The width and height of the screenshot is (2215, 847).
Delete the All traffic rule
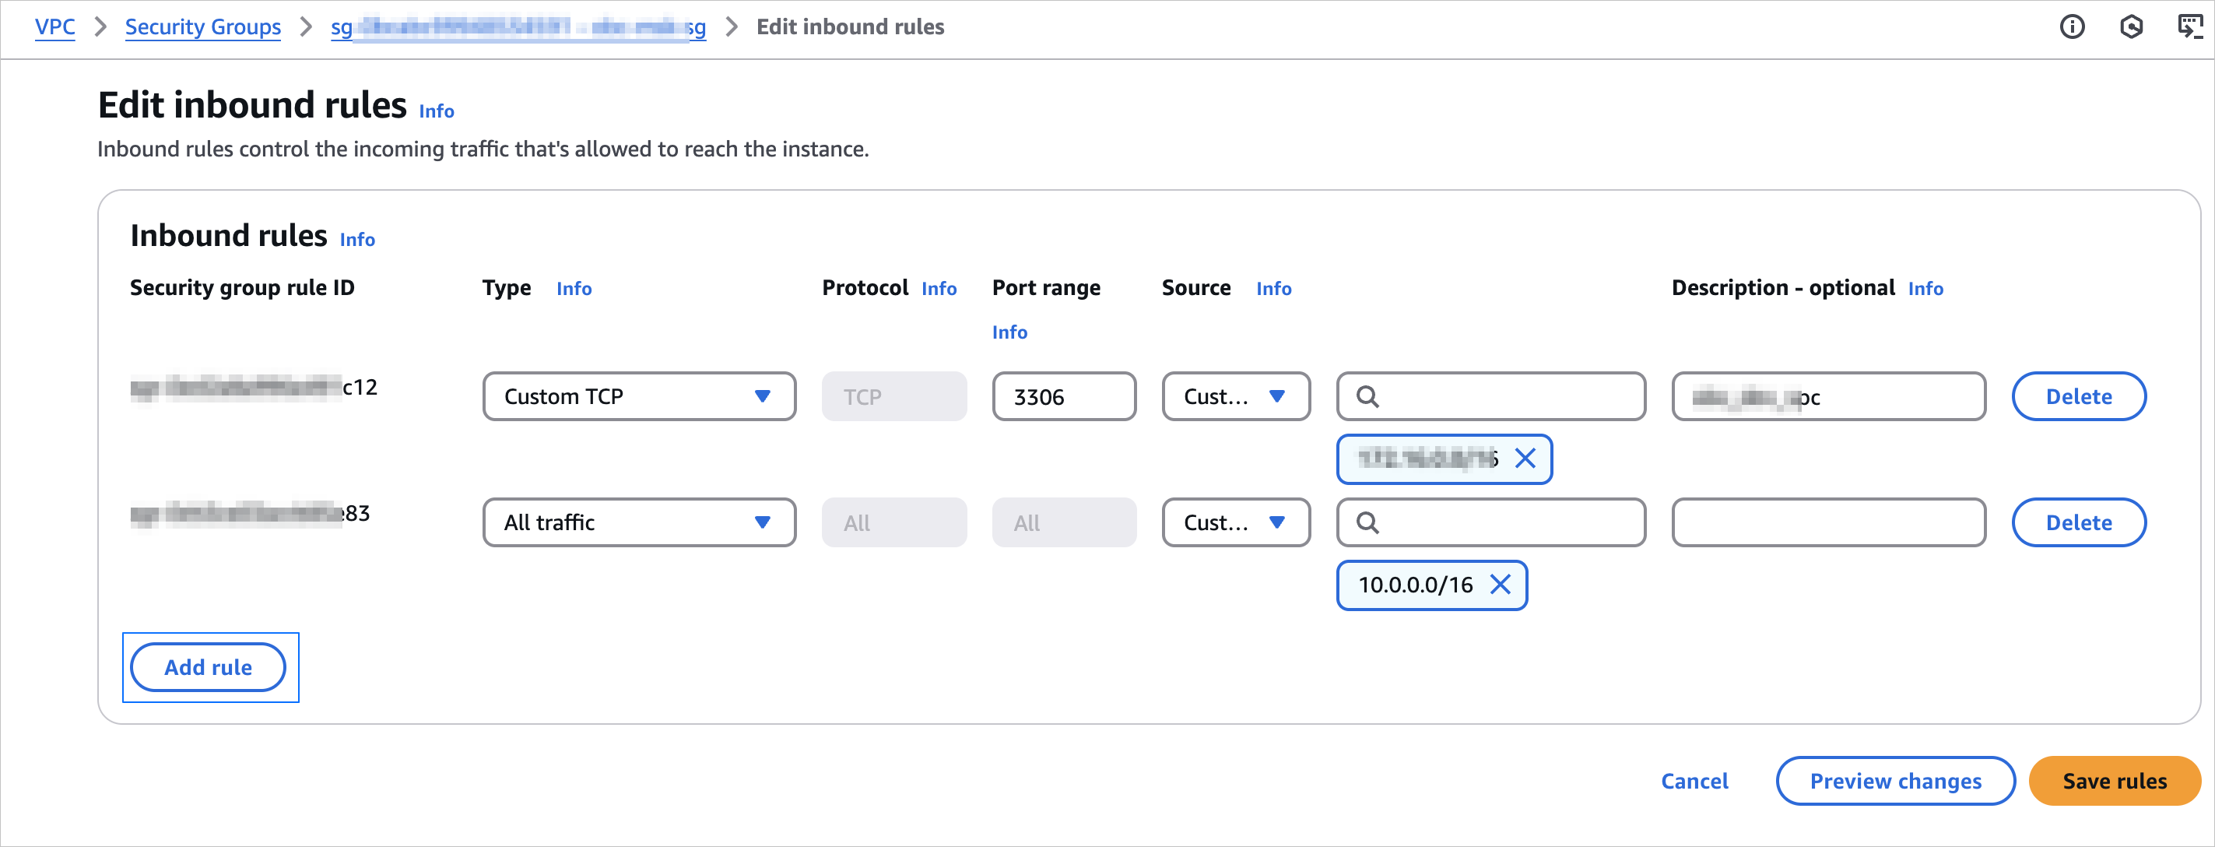coord(2077,523)
